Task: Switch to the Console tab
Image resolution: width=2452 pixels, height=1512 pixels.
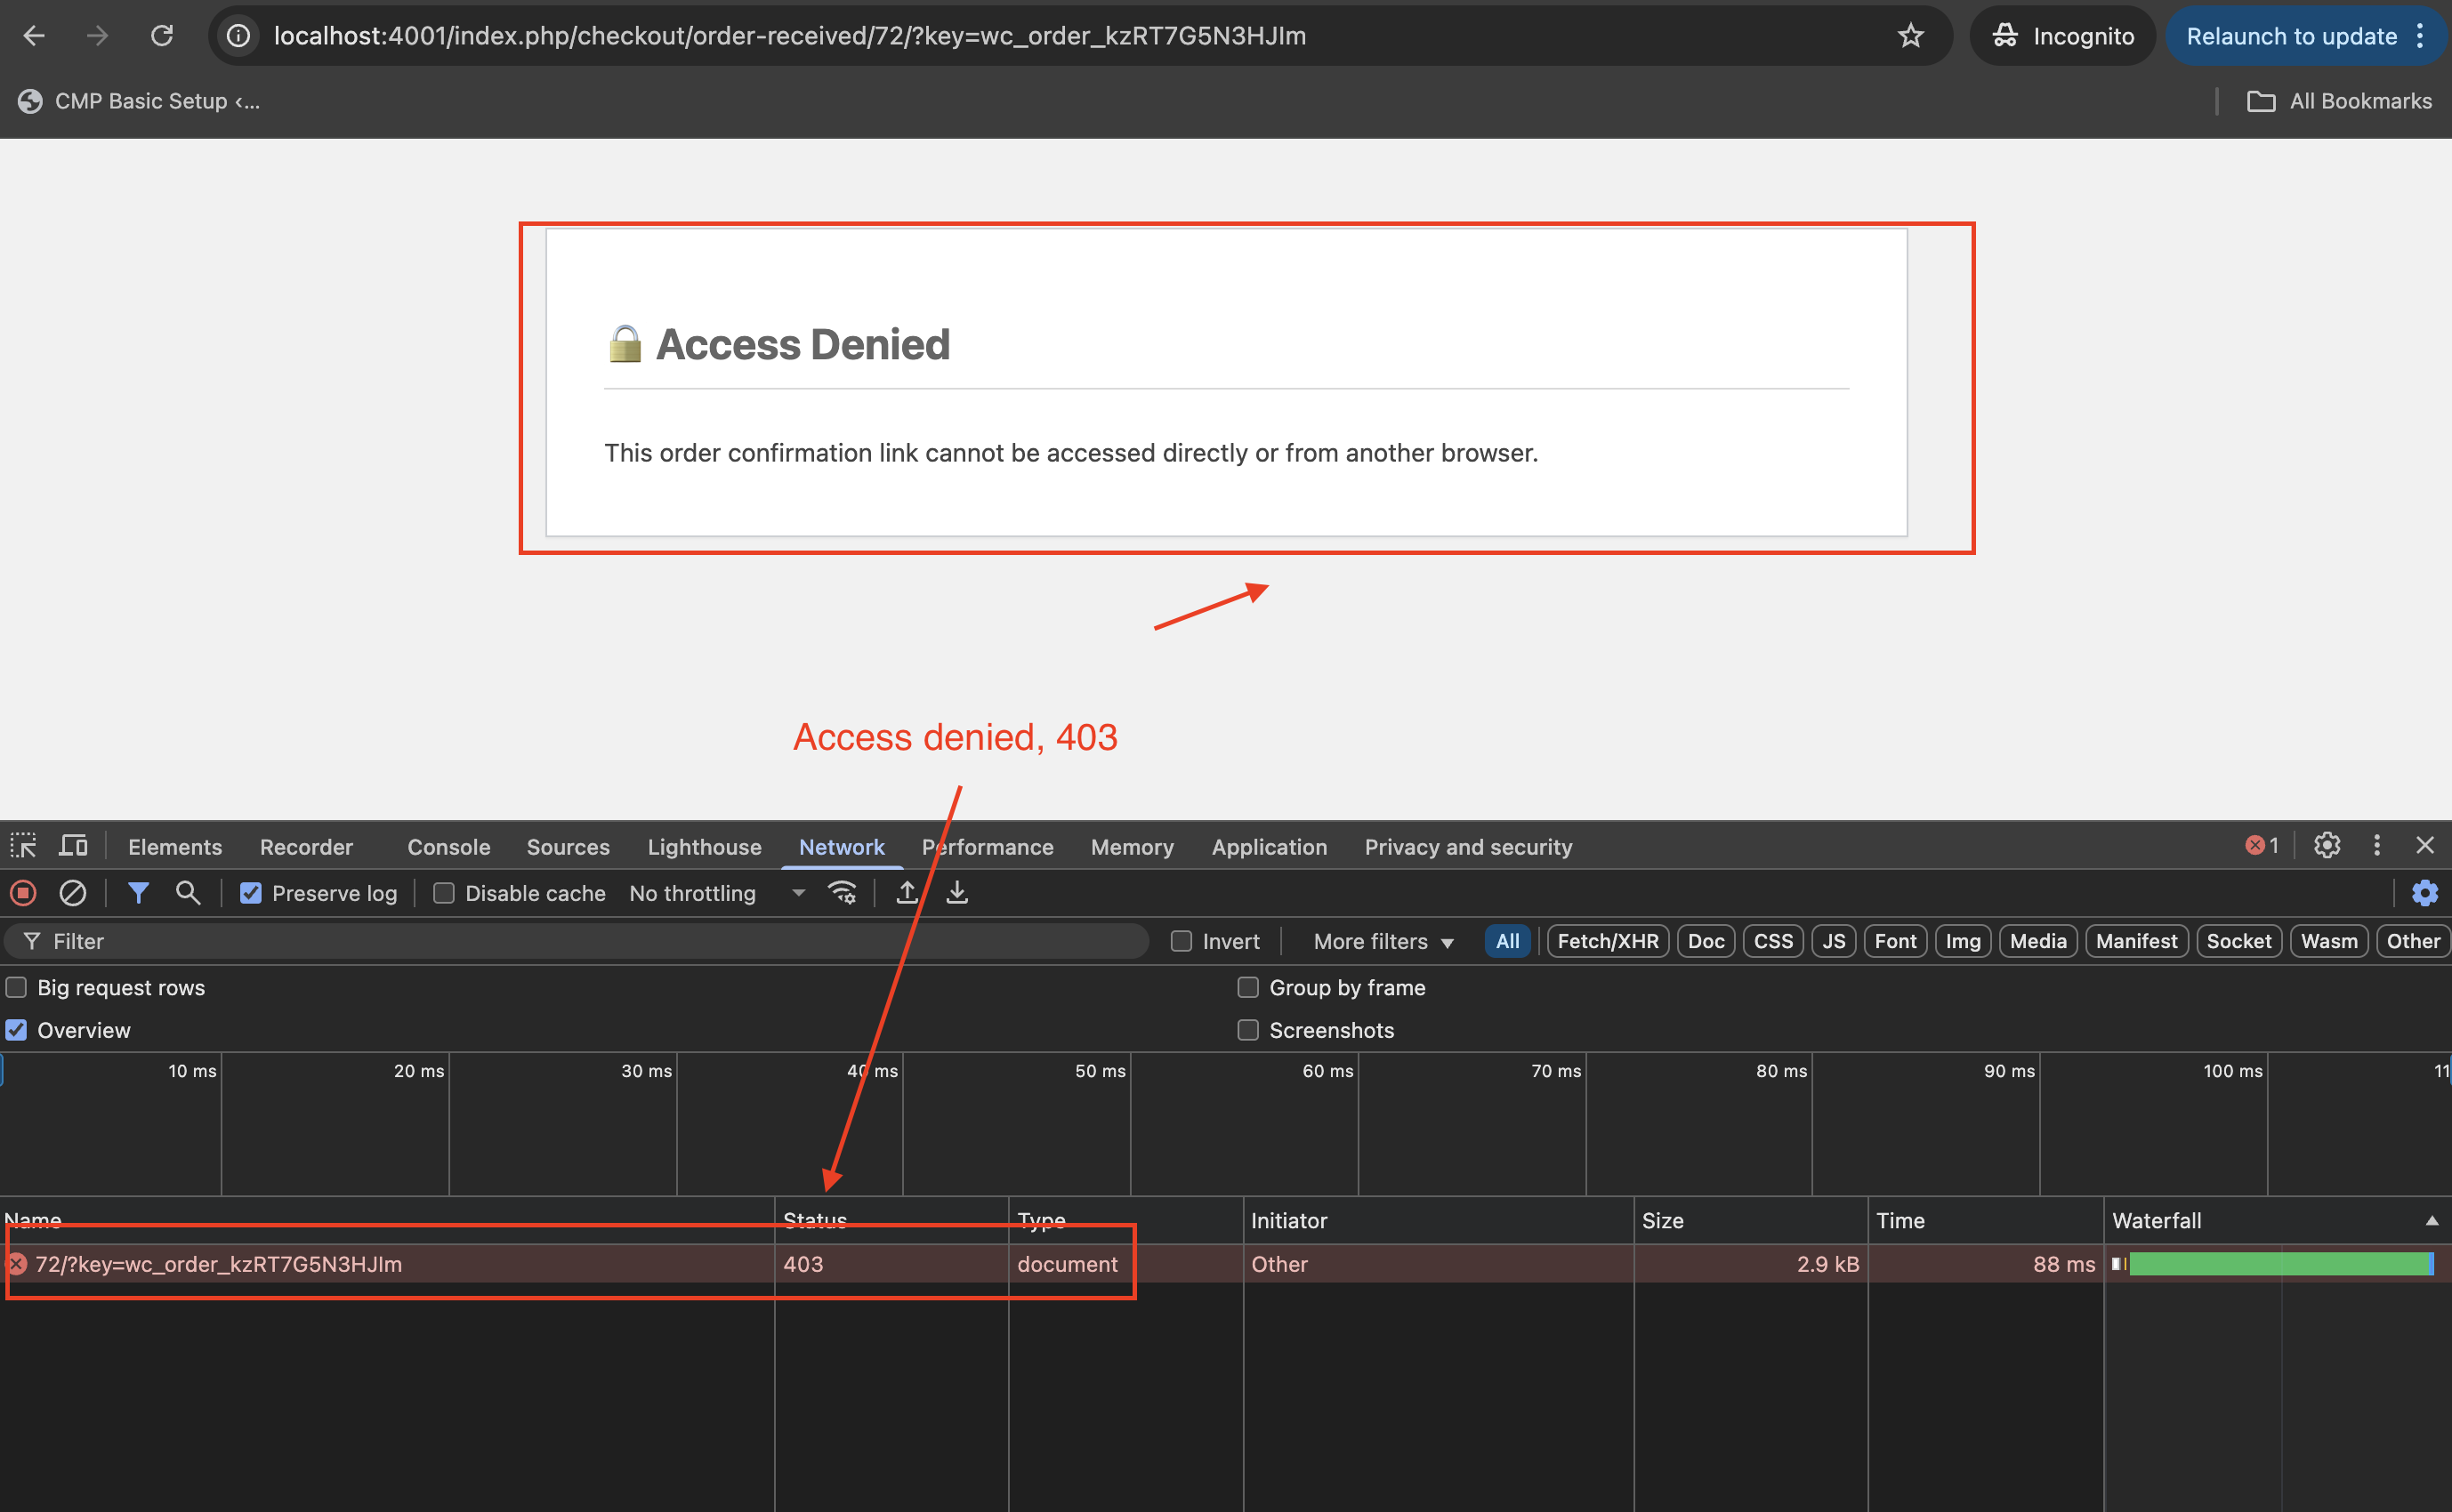Action: pyautogui.click(x=447, y=846)
